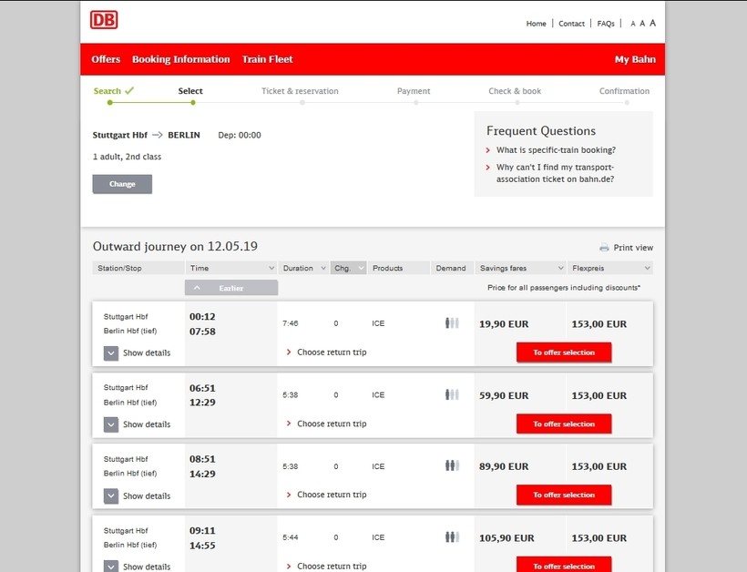Click the demand indicator for the 08:51 train
Screen dimensions: 747x572
(452, 466)
